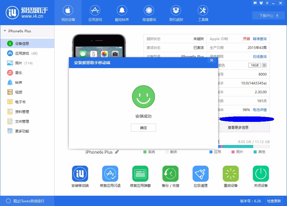Click the 下载中心 button
The image size is (287, 206).
[269, 15]
